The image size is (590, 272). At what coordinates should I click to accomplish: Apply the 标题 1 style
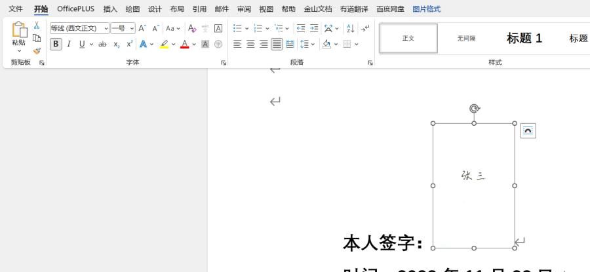pyautogui.click(x=524, y=38)
